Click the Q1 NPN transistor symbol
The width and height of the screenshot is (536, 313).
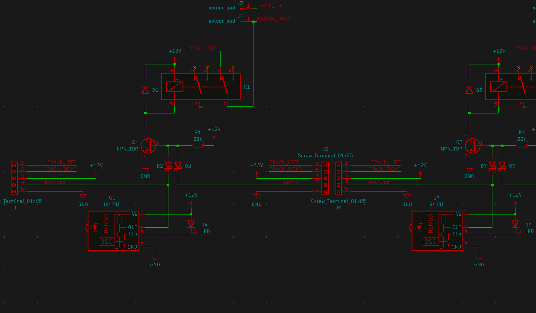point(148,145)
